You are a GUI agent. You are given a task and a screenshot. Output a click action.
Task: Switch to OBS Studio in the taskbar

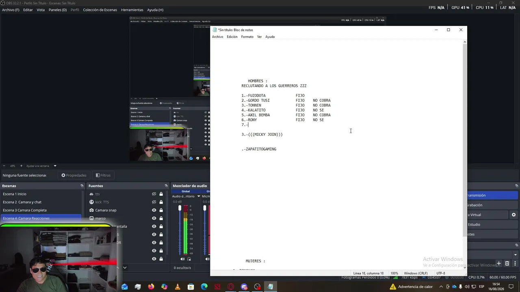257,287
